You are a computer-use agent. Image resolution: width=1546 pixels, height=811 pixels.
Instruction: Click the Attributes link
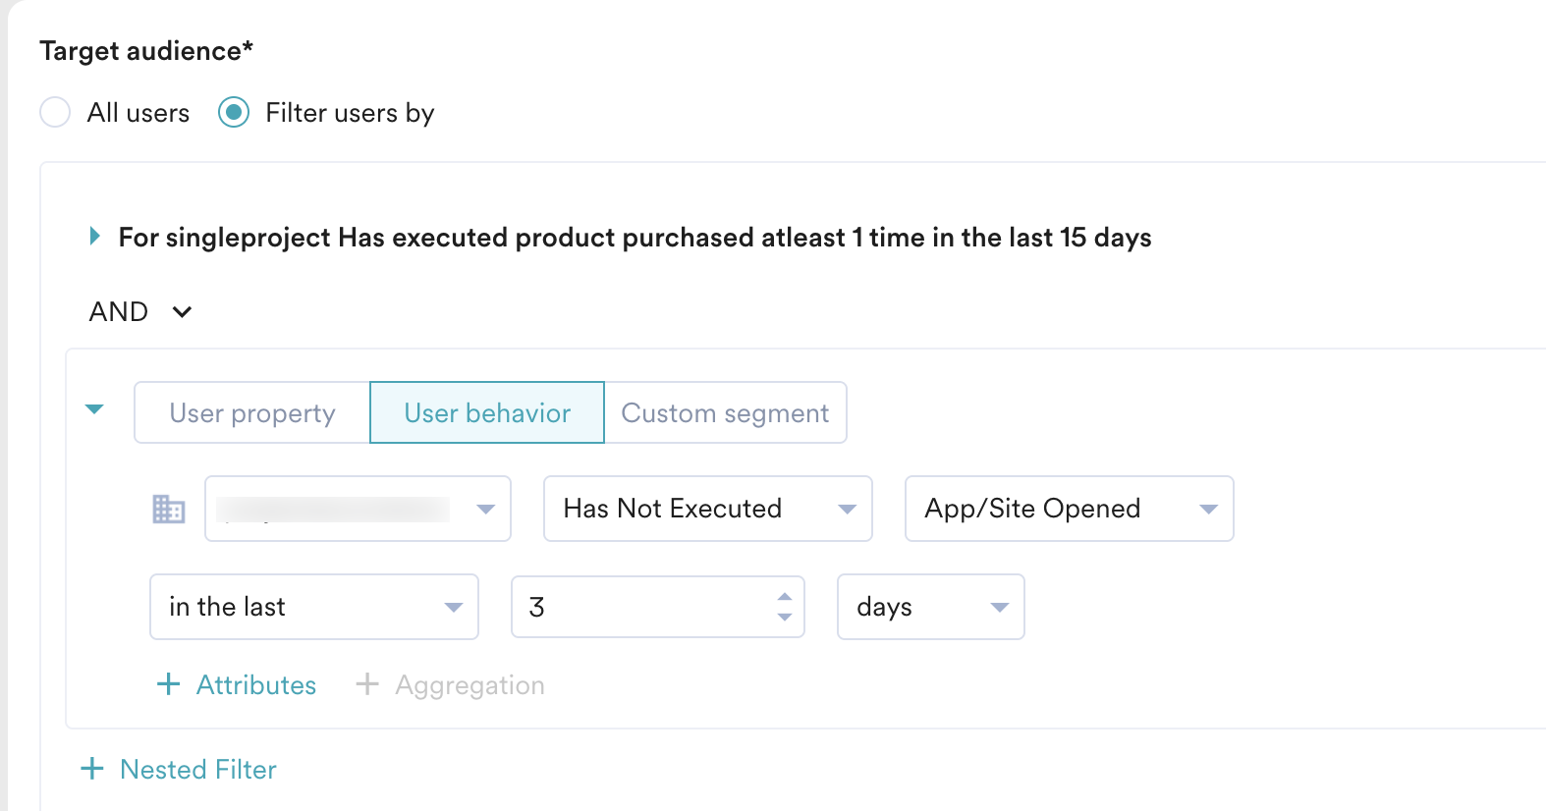click(x=255, y=684)
